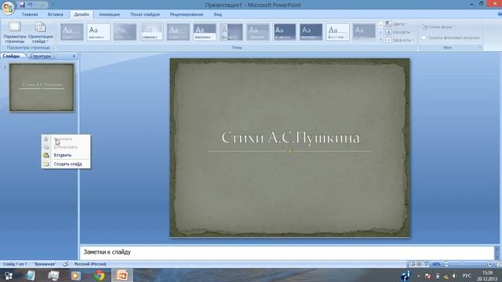Click the PowerPoint taskbar icon

coord(122,276)
